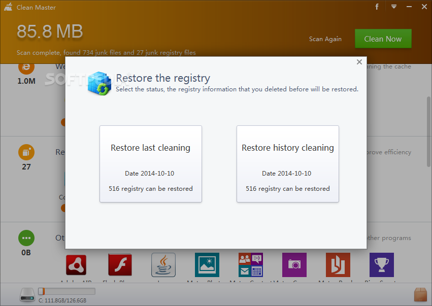Click the Flash Player icon
The height and width of the screenshot is (306, 432).
point(120,265)
